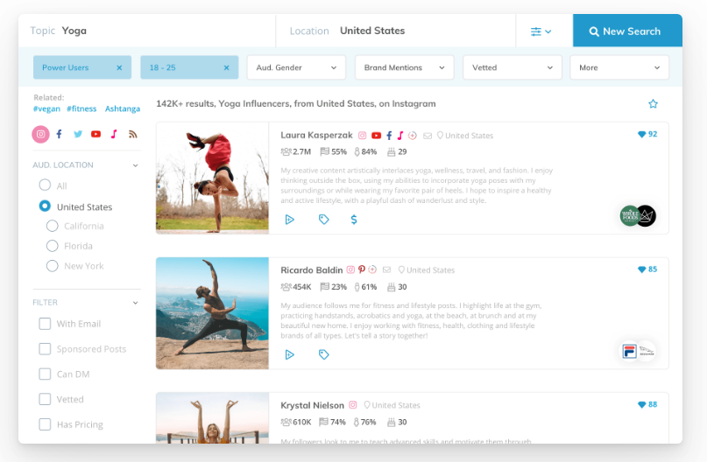Enable the Sponsored Posts checkbox

pos(45,349)
